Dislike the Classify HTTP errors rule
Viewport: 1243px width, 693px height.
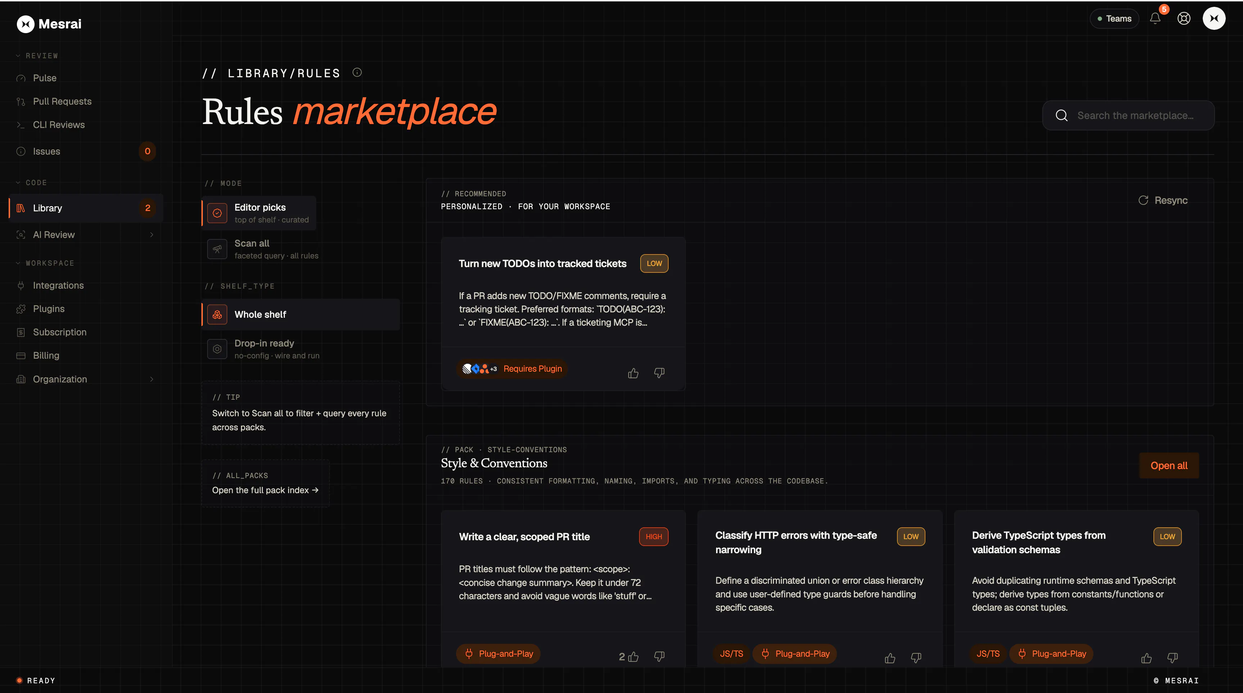click(x=916, y=658)
